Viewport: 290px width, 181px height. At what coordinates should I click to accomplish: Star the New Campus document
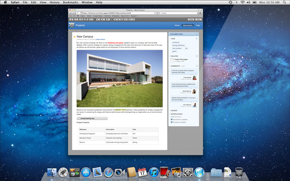click(x=75, y=37)
